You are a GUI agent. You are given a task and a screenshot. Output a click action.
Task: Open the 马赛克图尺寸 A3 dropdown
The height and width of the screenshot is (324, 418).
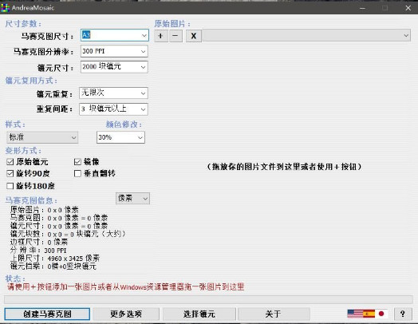[x=114, y=35]
